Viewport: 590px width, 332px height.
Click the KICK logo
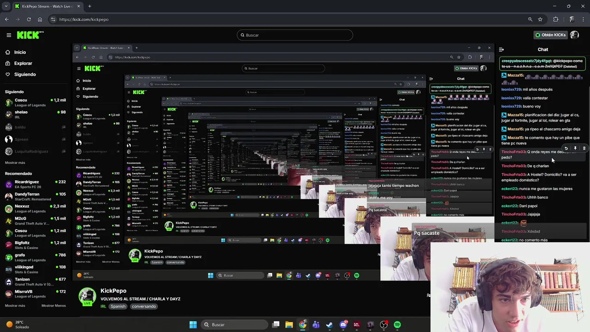tap(30, 35)
